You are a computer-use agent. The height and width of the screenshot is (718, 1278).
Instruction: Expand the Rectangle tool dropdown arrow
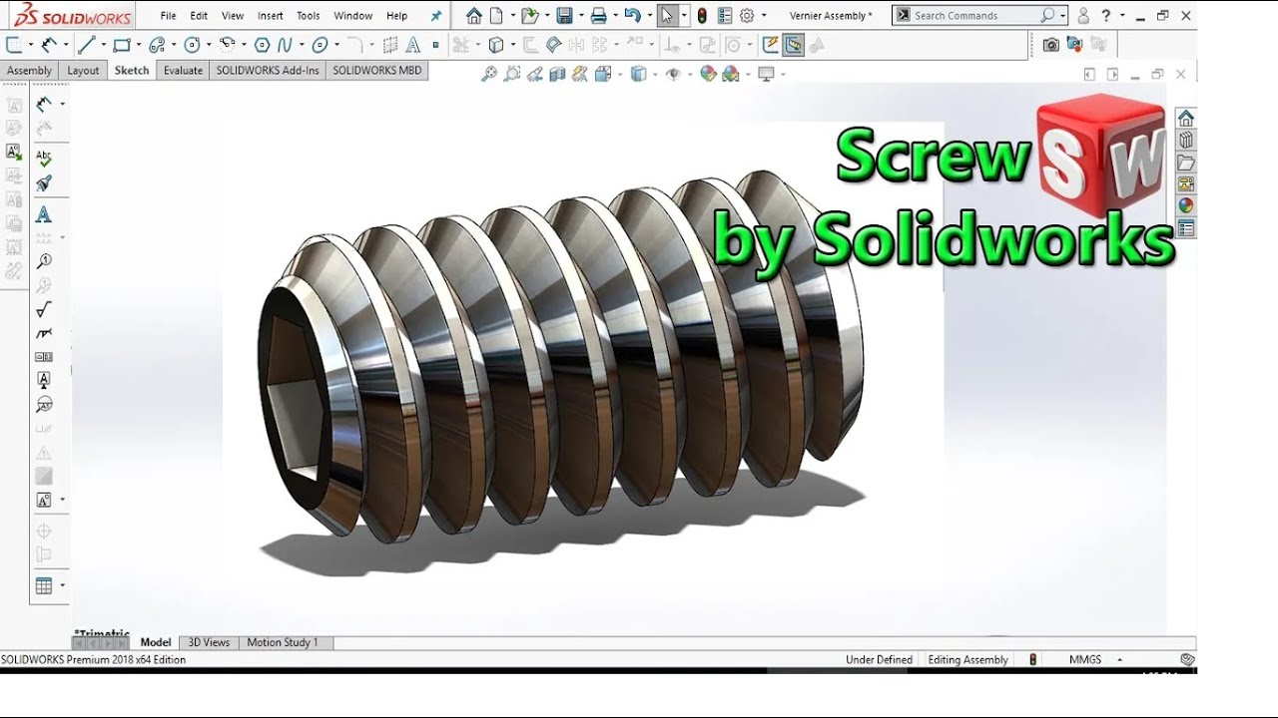138,45
